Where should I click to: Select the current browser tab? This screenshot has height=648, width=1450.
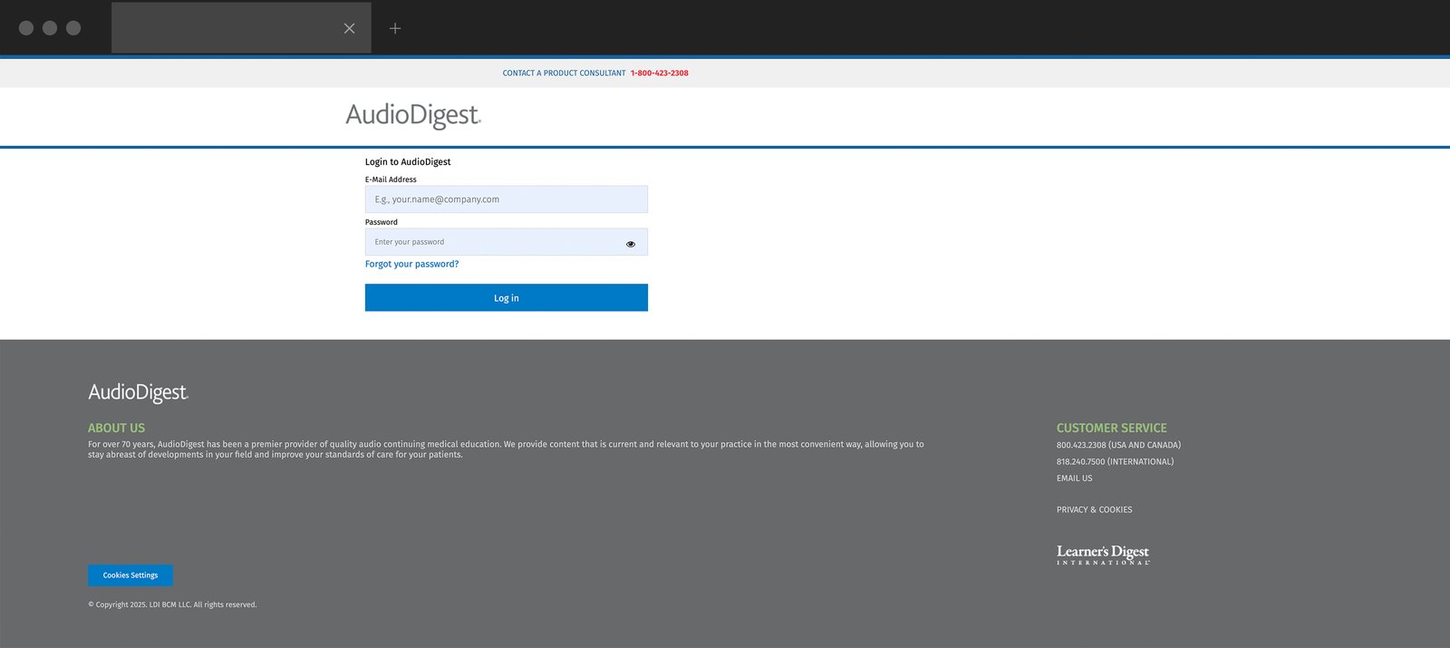241,28
